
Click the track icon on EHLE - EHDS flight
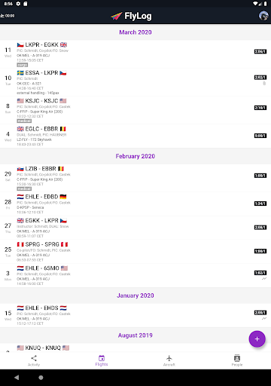(x=264, y=318)
